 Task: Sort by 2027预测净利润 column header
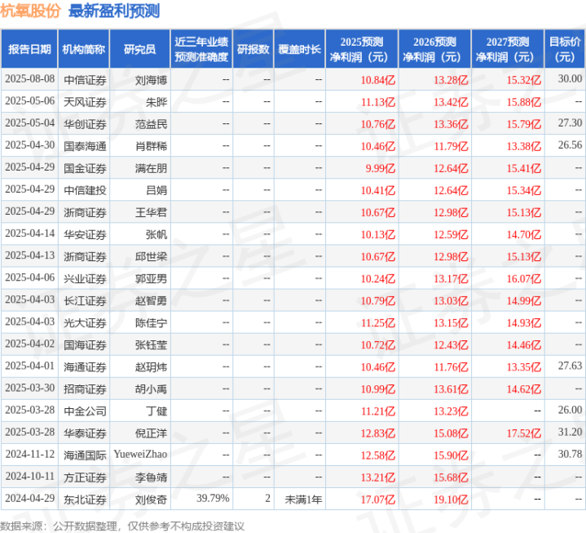tap(507, 49)
